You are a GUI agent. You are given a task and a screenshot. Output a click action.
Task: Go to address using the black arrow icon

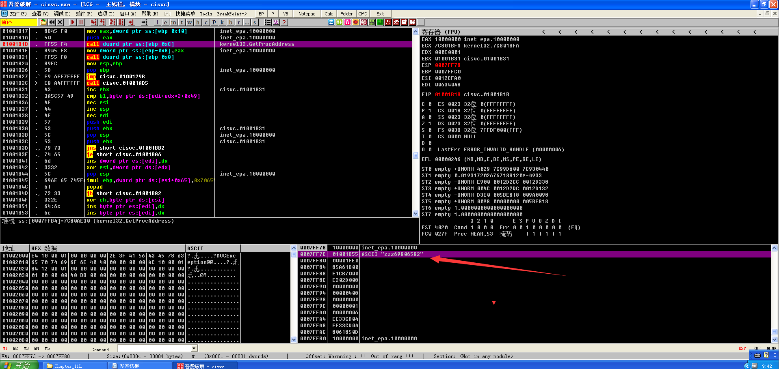tap(144, 22)
